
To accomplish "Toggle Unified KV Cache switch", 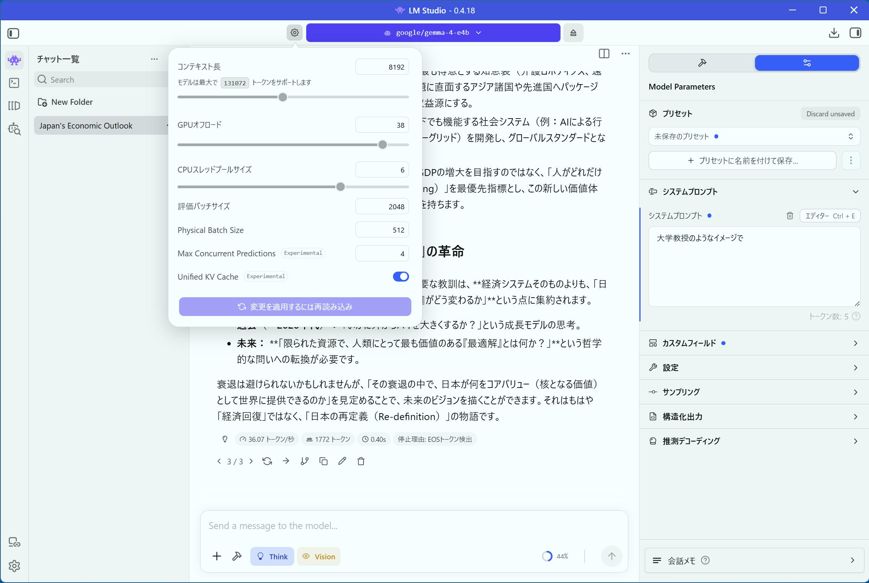I will (401, 277).
